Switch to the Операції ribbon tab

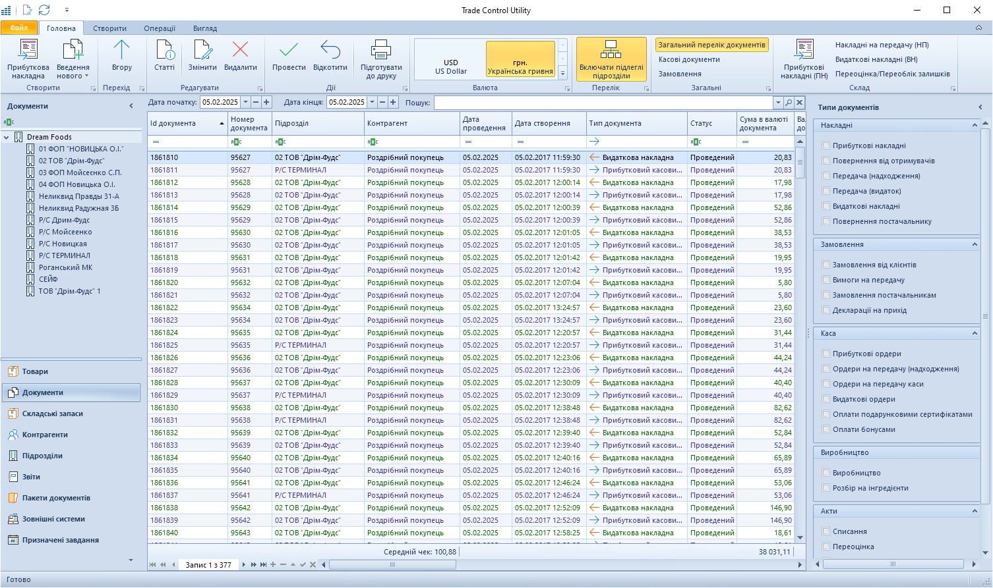point(160,28)
